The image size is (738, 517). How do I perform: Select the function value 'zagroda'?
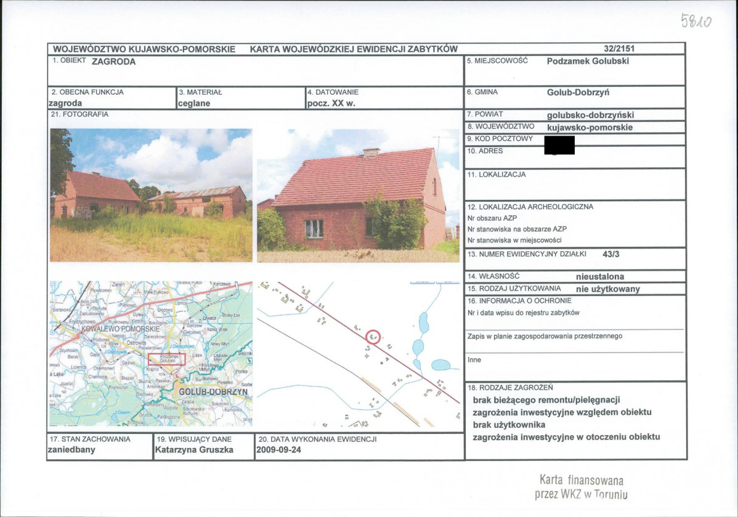pyautogui.click(x=65, y=103)
